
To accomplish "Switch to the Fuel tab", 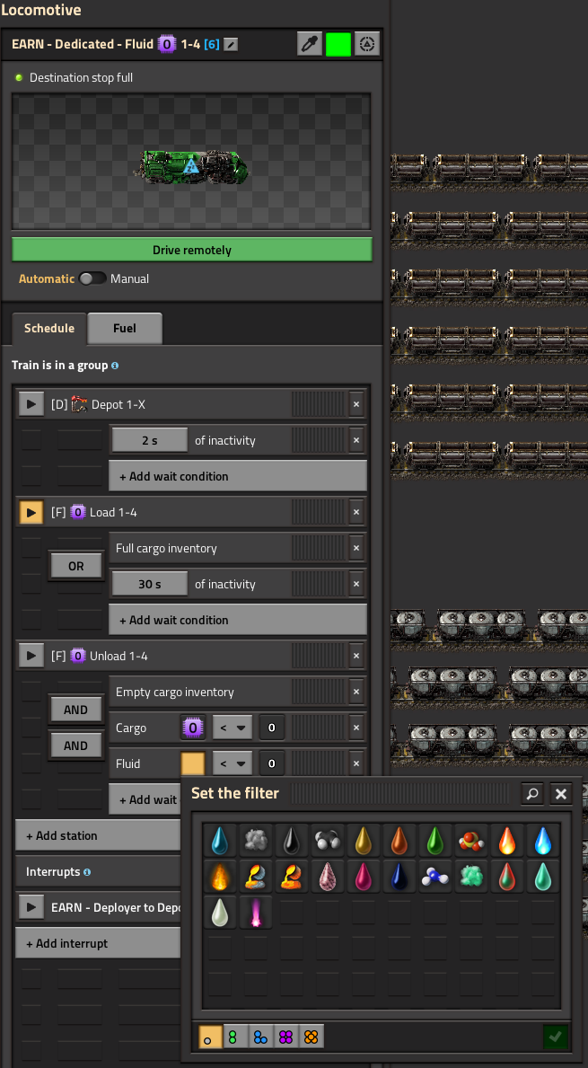I will (125, 328).
